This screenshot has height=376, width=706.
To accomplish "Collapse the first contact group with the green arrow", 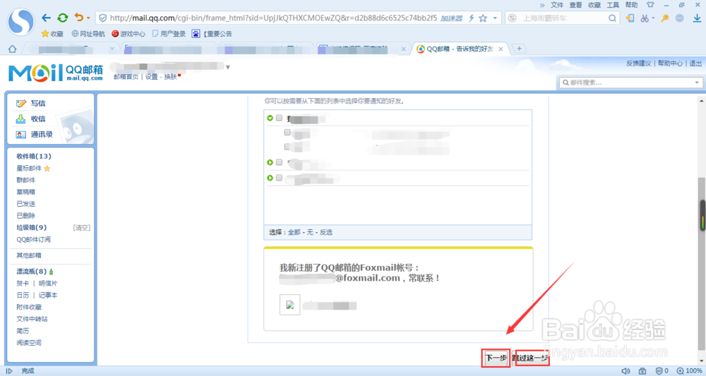I will click(270, 118).
